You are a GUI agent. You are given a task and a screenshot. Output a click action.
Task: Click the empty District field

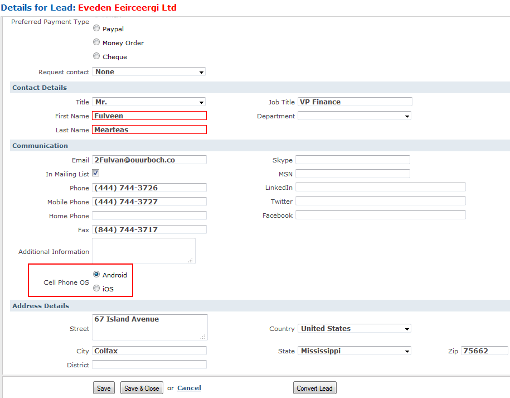coord(149,365)
